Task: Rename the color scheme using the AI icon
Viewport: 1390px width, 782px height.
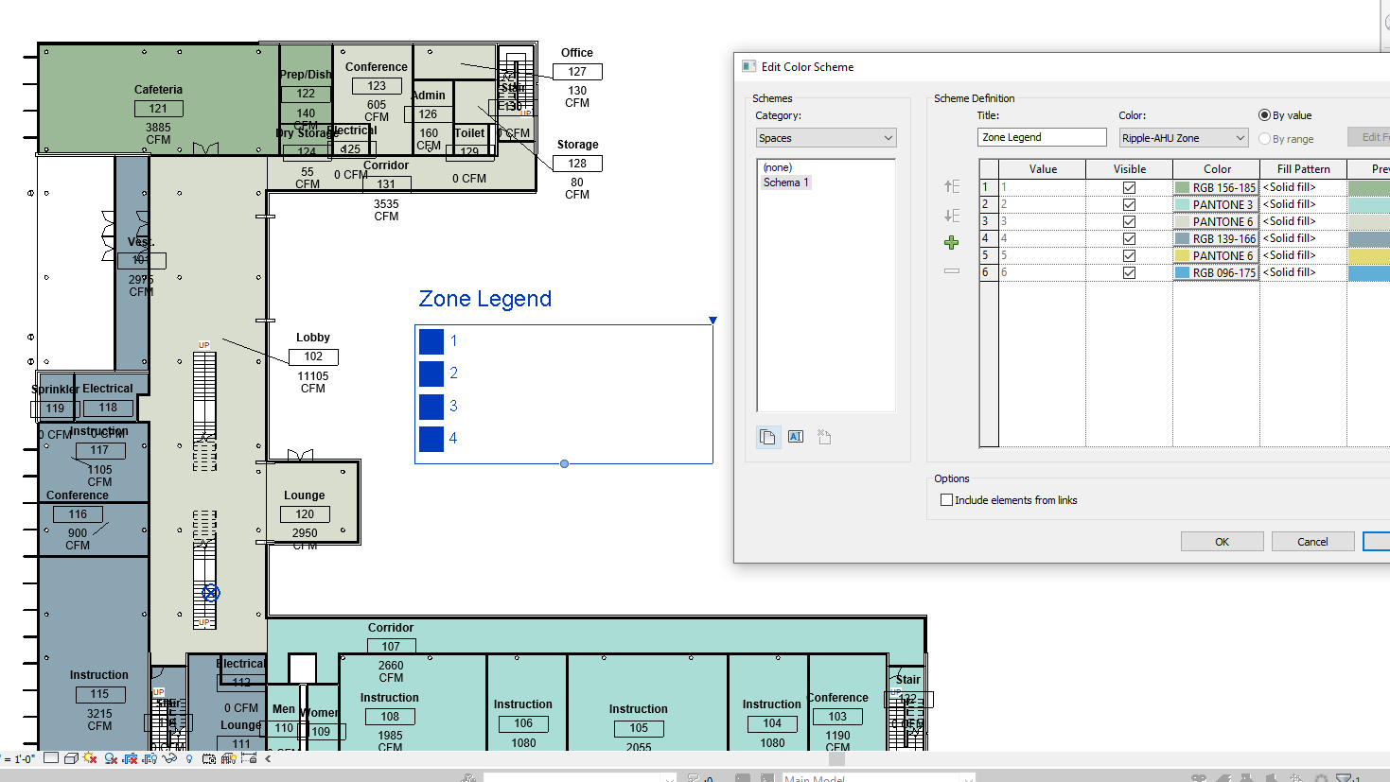Action: click(x=795, y=436)
